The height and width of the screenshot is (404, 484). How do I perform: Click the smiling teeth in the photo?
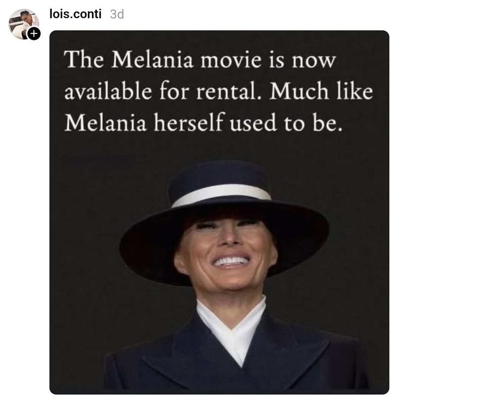[231, 260]
